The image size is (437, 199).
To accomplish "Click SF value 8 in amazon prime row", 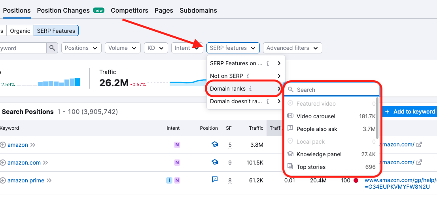I will tap(230, 181).
